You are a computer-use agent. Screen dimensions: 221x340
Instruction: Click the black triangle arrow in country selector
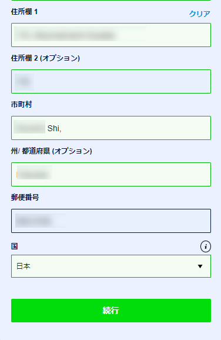pyautogui.click(x=200, y=266)
